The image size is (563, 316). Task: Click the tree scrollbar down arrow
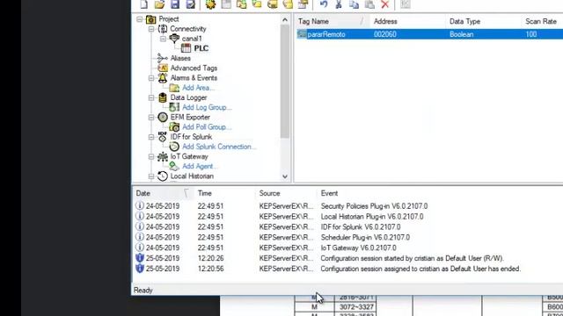tap(285, 176)
